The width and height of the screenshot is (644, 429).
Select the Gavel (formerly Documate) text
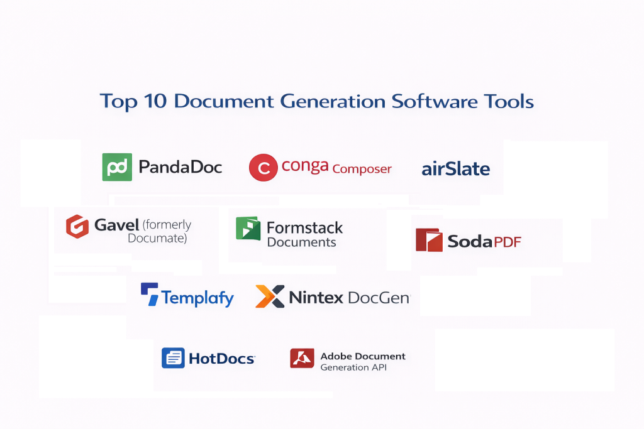(143, 231)
